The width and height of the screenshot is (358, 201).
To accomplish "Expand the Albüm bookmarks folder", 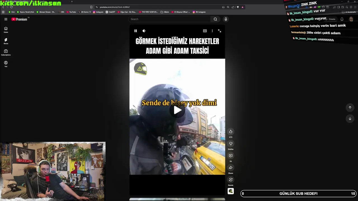I will coord(165,12).
